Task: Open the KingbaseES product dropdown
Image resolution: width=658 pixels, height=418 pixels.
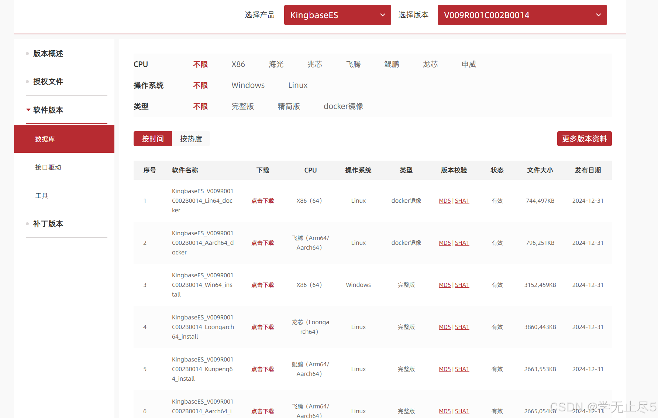Action: pos(337,15)
